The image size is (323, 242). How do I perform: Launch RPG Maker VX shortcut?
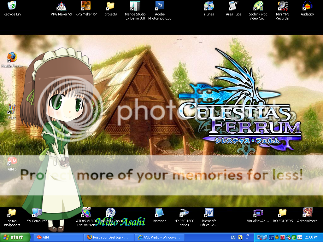point(62,6)
